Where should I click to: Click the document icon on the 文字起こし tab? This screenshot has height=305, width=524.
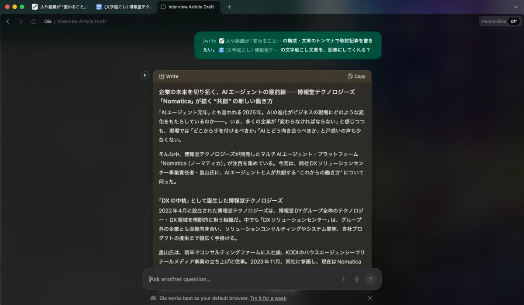(x=99, y=7)
